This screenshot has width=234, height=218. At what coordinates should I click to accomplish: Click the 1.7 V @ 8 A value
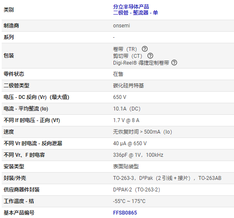tap(126, 120)
